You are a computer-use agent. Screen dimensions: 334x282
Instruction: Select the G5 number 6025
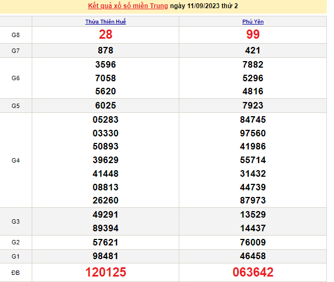pos(106,106)
